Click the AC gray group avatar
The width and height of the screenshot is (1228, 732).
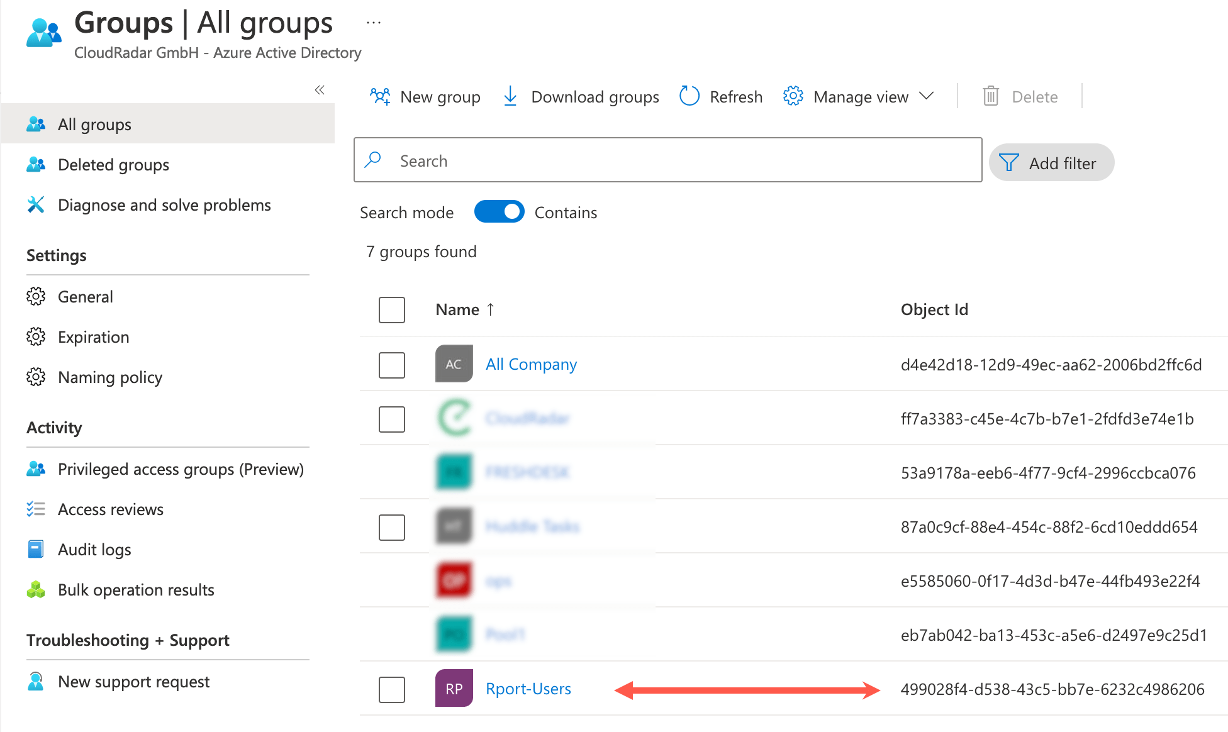pos(454,364)
